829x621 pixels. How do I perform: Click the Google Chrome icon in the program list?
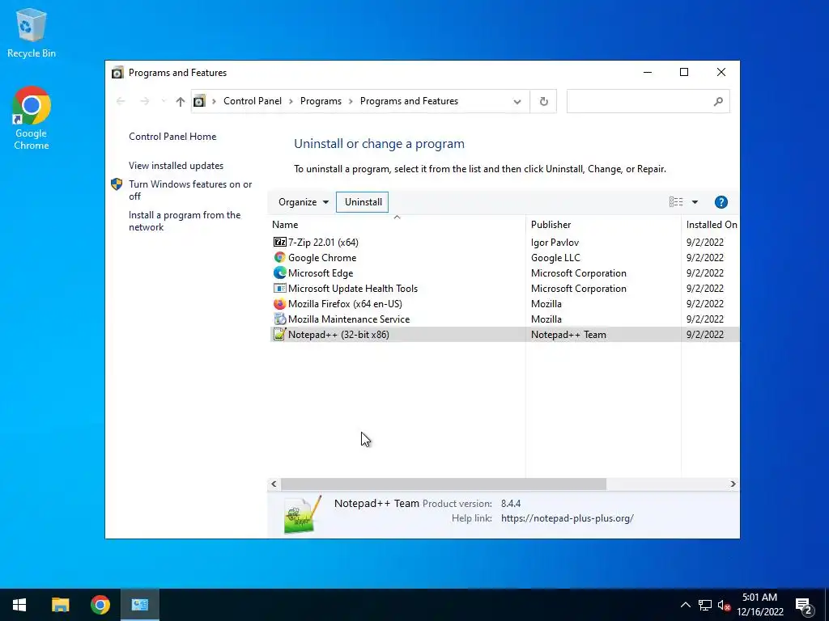[279, 258]
